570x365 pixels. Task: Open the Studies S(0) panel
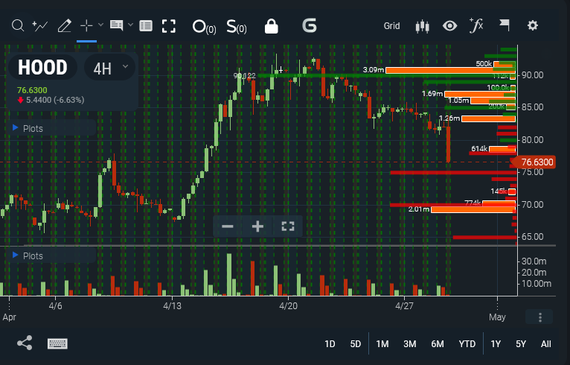point(237,27)
